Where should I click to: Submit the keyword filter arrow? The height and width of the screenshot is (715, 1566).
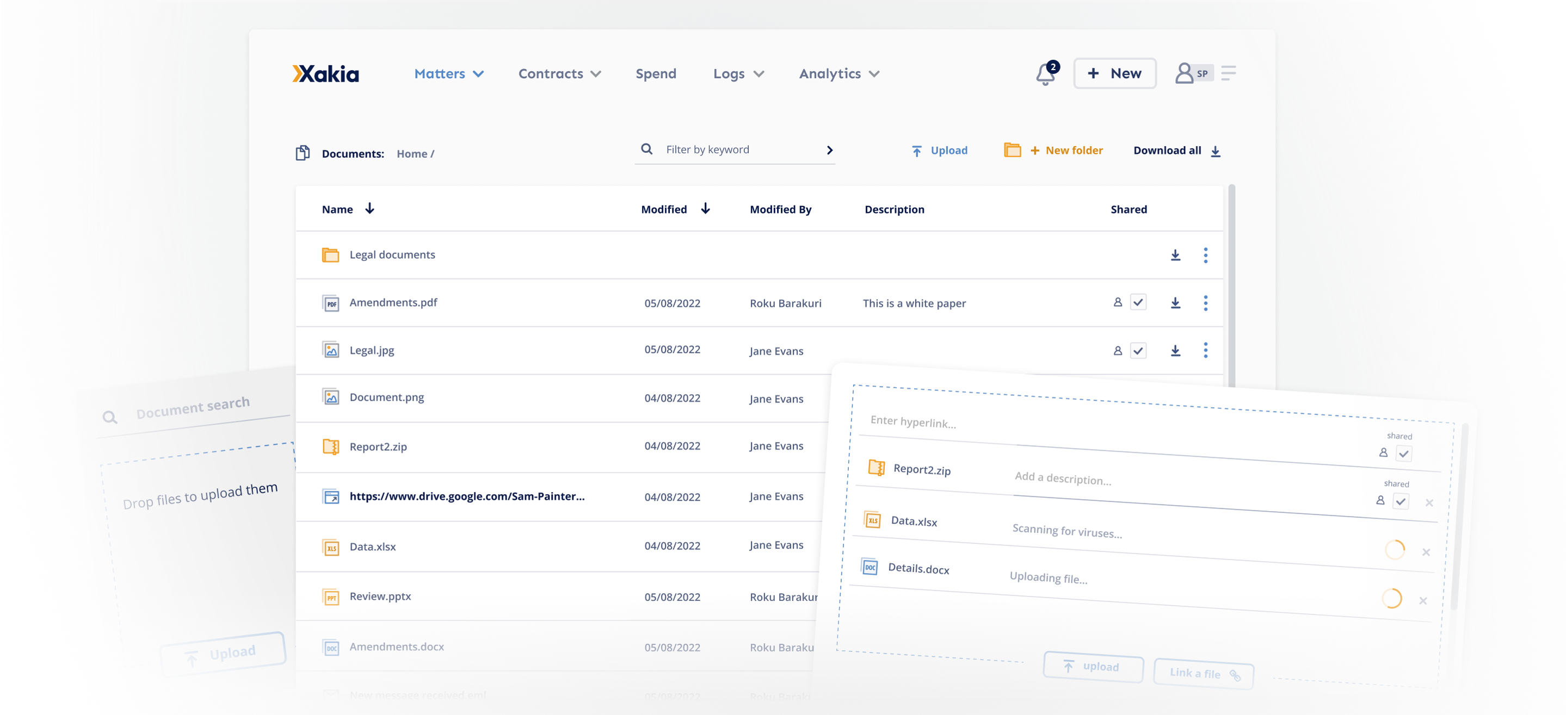pos(829,150)
